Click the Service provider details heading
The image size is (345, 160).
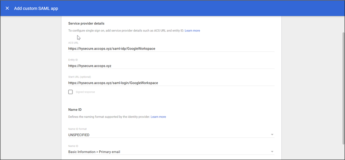click(x=86, y=23)
